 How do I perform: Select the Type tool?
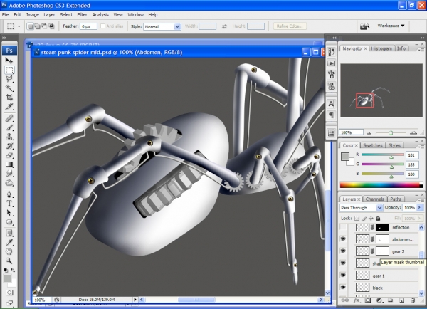[x=9, y=204]
